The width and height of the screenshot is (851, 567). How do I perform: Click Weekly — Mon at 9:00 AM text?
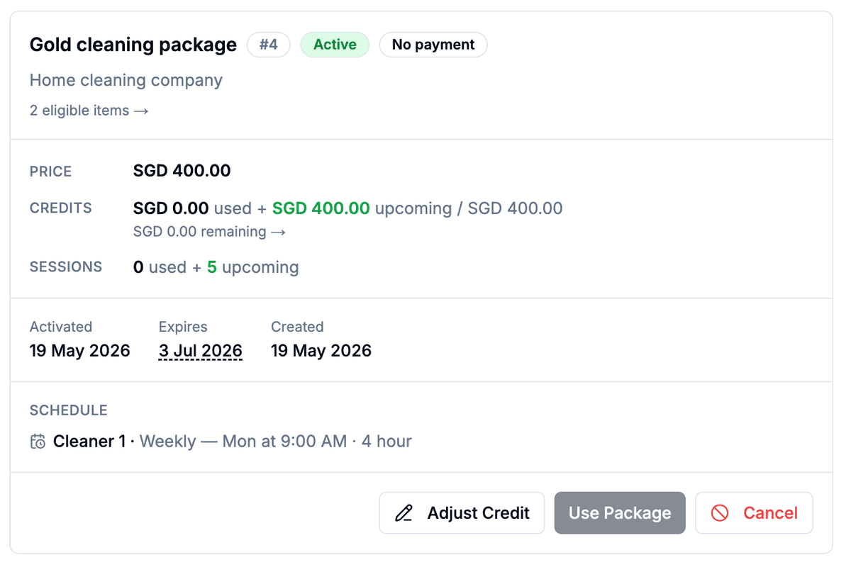click(x=243, y=442)
